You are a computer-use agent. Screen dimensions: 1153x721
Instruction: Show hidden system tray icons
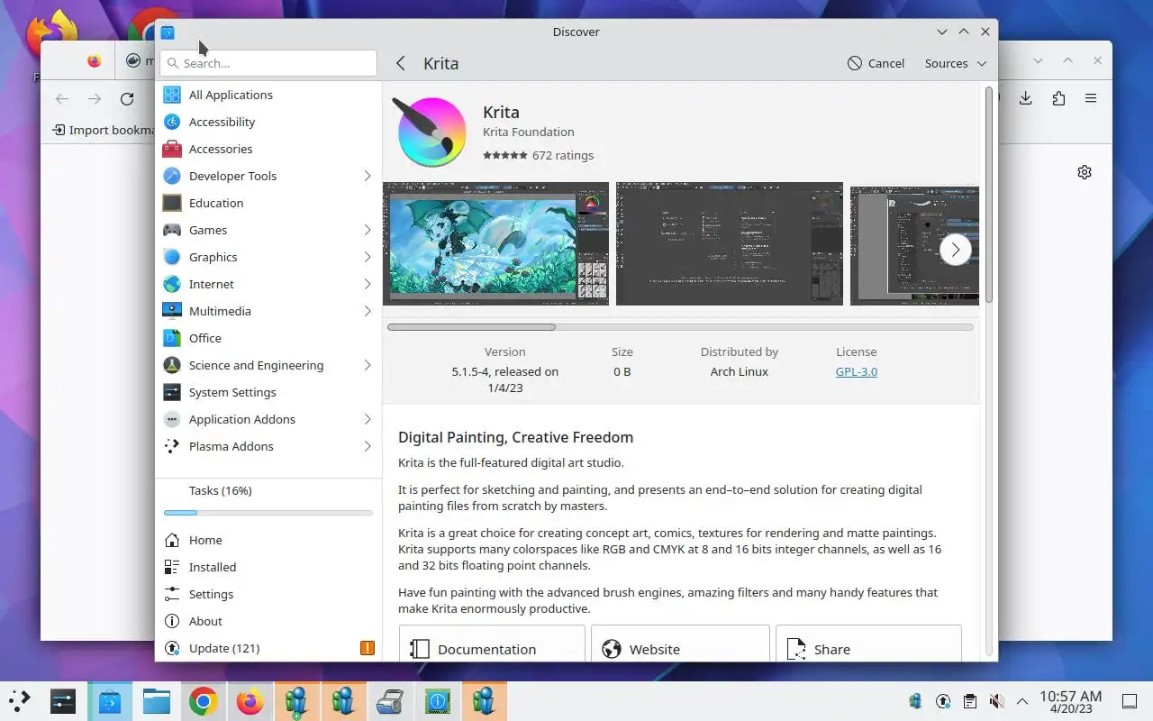[x=1022, y=701]
